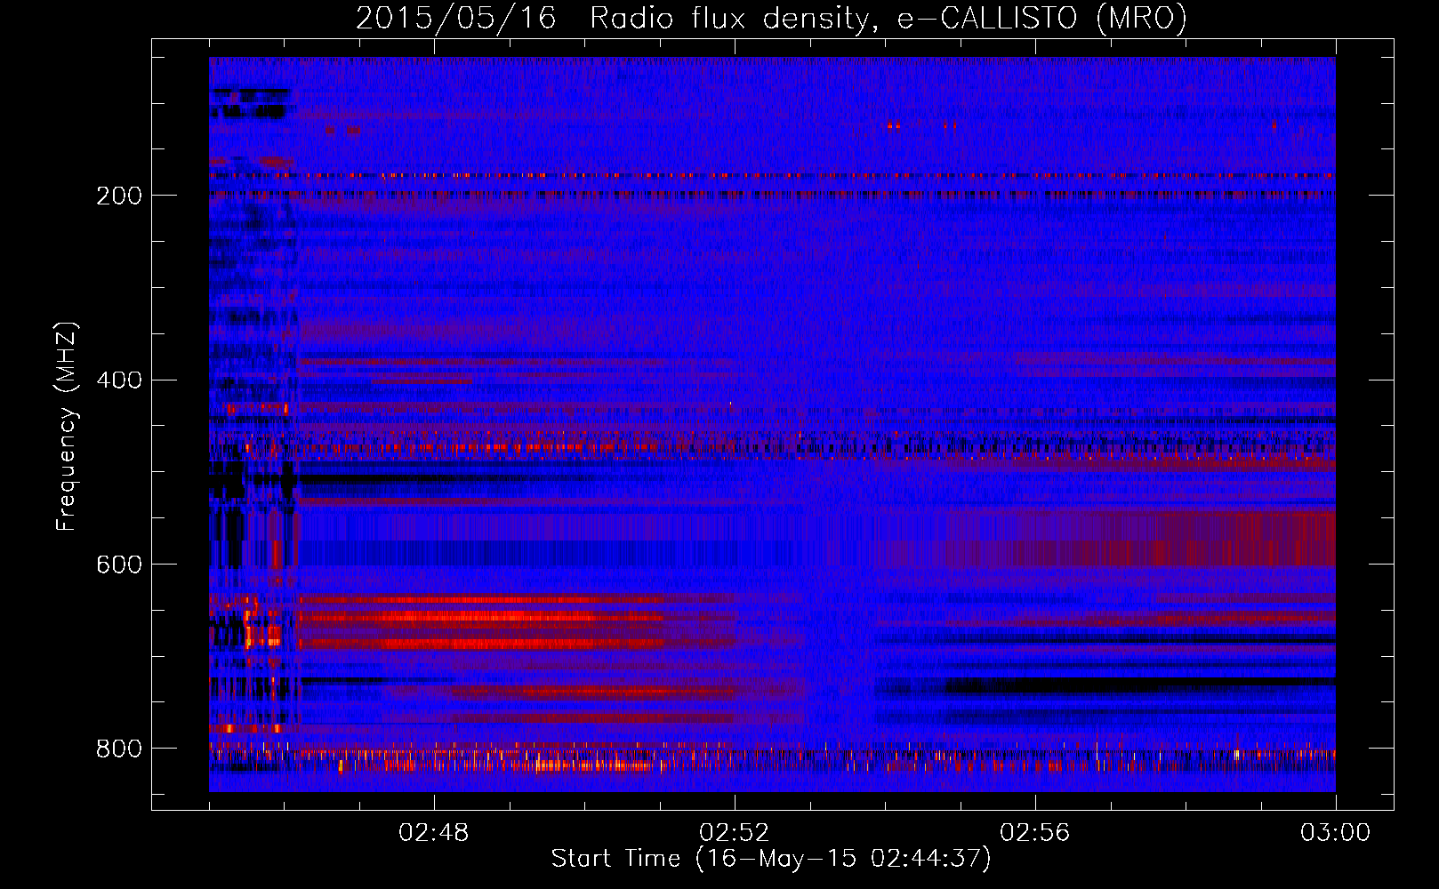
Task: Click the 02:48 time axis label
Action: coord(434,833)
